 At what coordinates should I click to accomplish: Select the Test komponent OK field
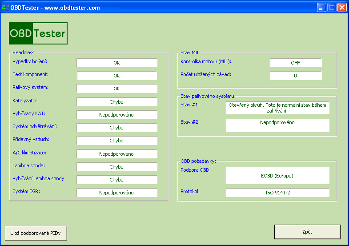[117, 76]
